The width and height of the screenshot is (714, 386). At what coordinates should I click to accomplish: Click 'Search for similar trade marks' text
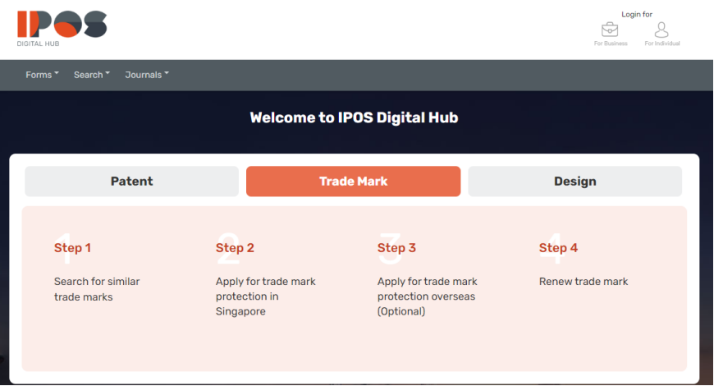click(x=97, y=289)
